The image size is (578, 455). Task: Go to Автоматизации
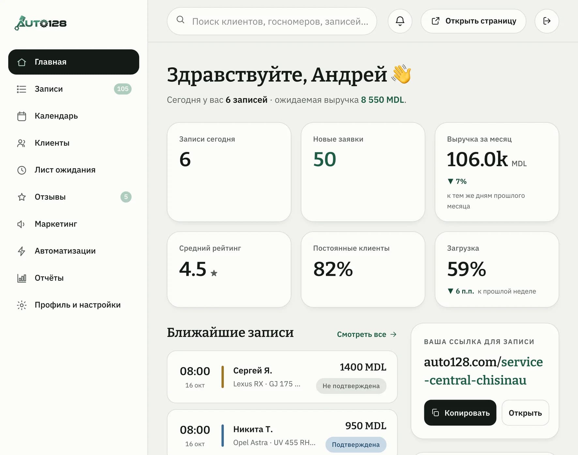pyautogui.click(x=74, y=251)
